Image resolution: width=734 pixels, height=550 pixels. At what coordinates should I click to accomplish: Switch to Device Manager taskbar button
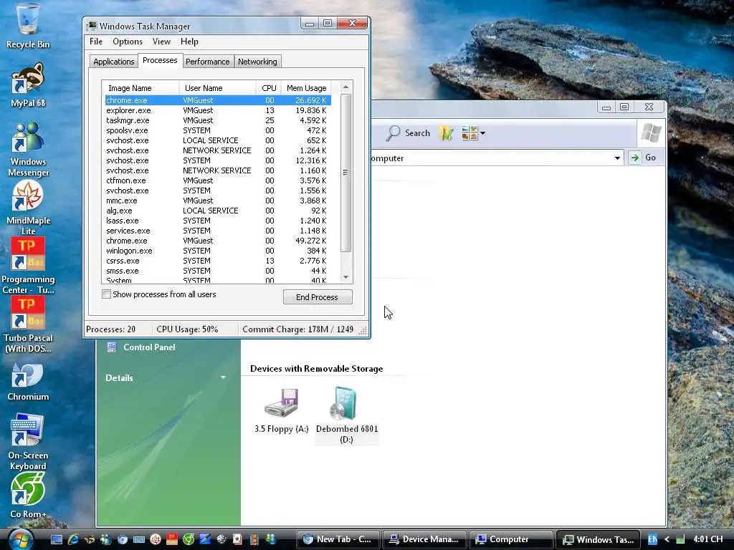pyautogui.click(x=424, y=539)
